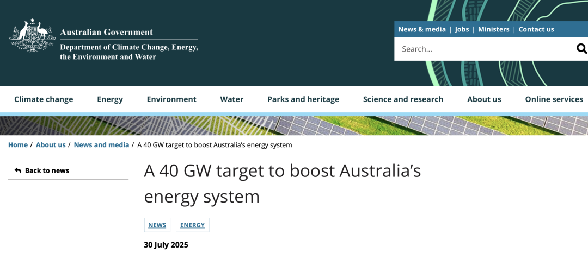Screen dimensions: 588x253
Task: Click the solar panel banner image
Action: pyautogui.click(x=294, y=125)
